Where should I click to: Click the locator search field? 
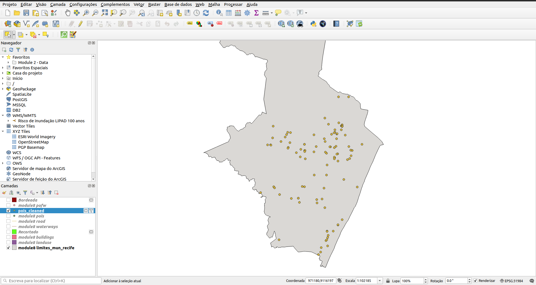coord(51,281)
